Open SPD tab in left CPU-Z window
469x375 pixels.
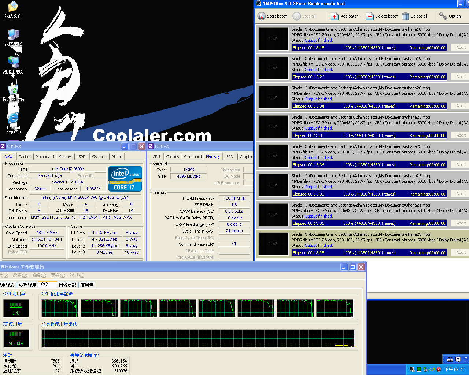coord(82,157)
